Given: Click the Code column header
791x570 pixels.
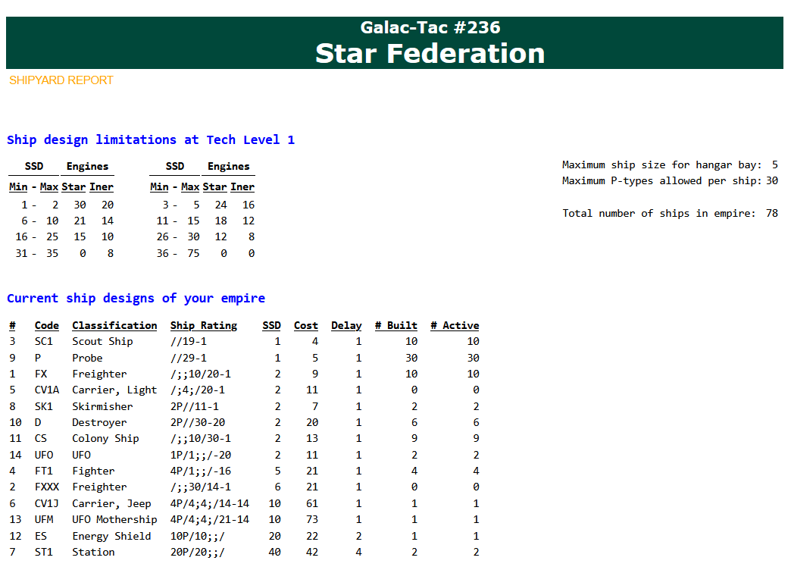Looking at the screenshot, I should pos(46,325).
